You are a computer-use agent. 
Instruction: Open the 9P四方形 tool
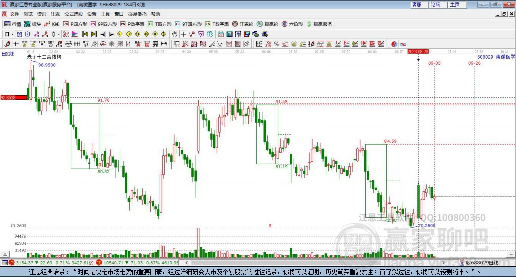[104, 24]
